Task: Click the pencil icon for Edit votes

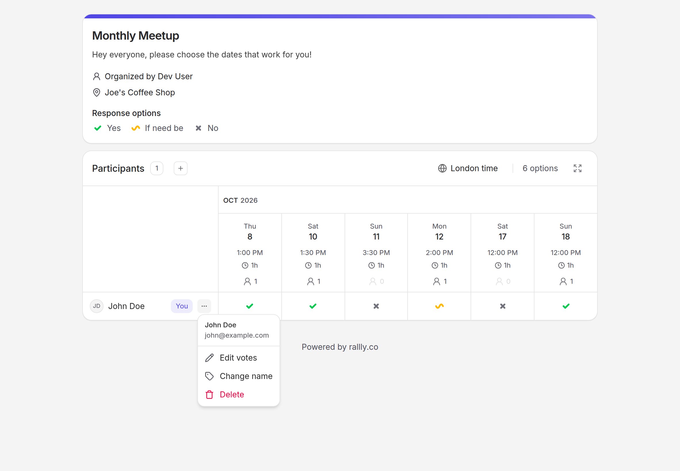Action: [209, 358]
